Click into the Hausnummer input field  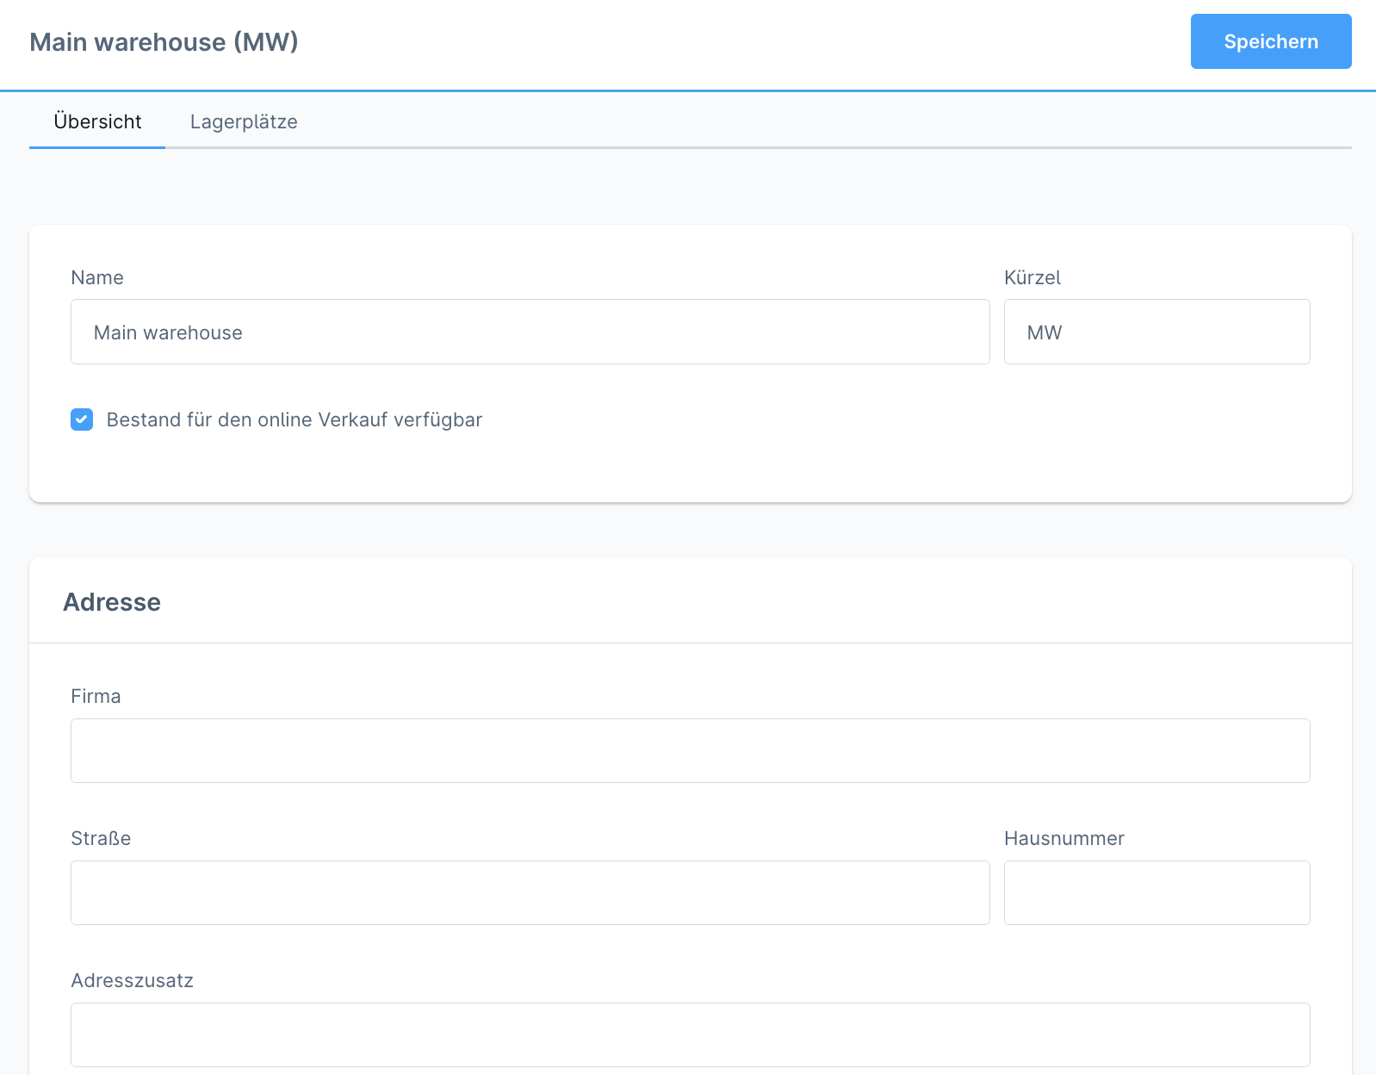point(1157,892)
